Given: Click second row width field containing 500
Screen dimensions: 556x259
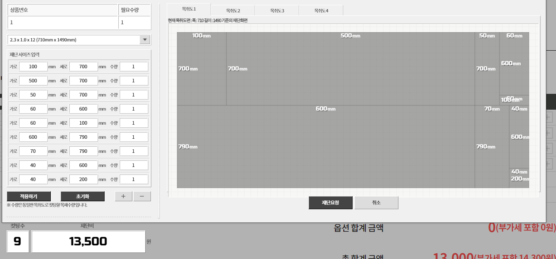Looking at the screenshot, I should [33, 81].
